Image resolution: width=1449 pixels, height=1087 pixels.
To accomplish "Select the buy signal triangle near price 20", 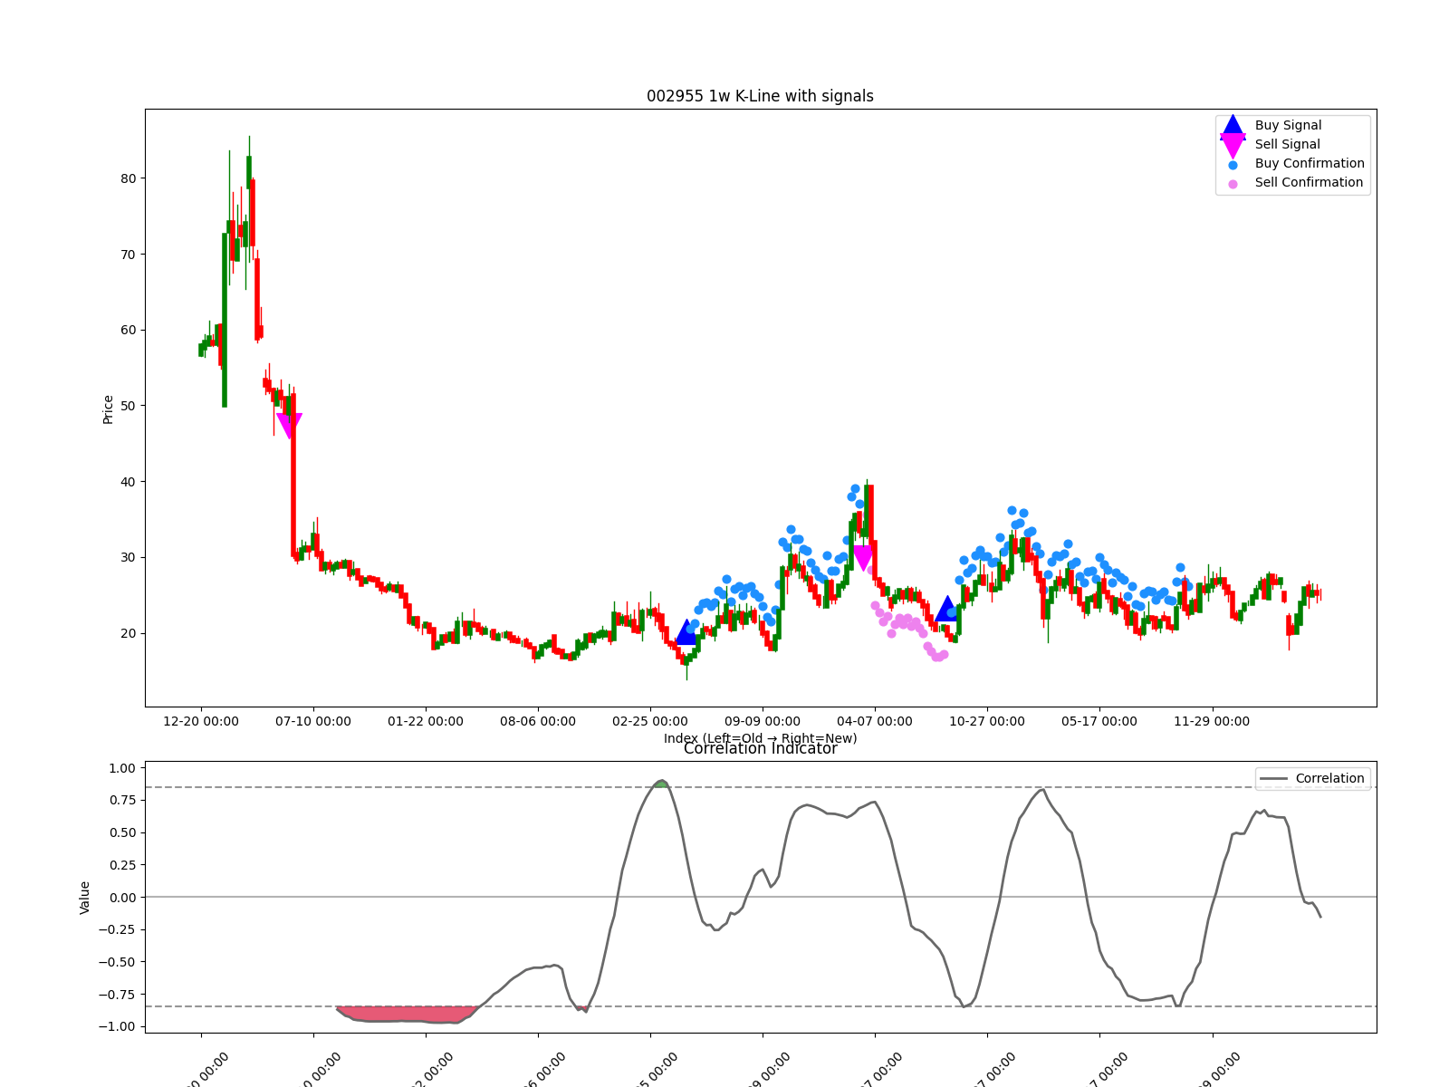I will coord(687,632).
